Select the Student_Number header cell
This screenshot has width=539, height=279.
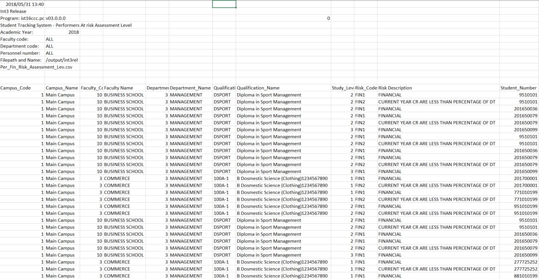[518, 88]
